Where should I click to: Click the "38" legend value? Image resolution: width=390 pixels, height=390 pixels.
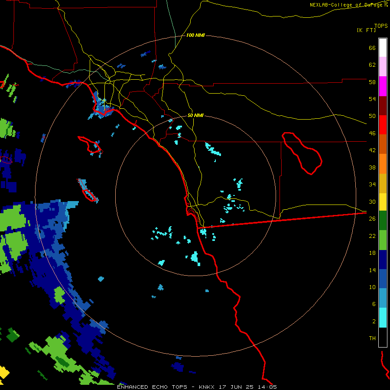(x=372, y=167)
